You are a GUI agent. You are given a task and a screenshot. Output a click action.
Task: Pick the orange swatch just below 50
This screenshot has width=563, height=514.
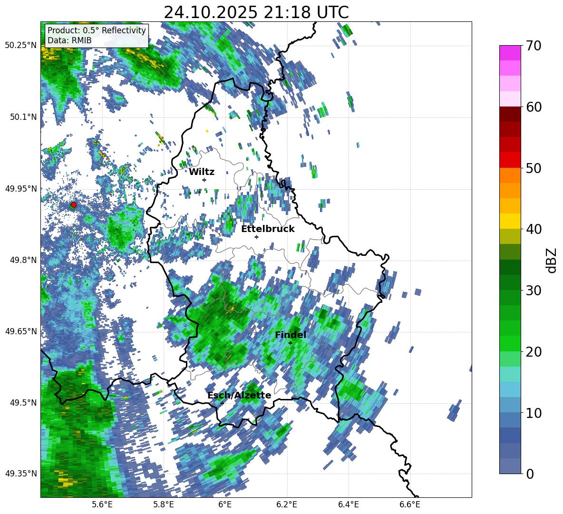[510, 175]
